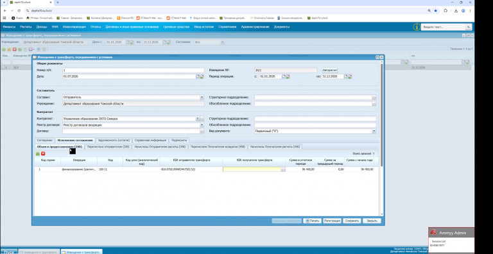Click into the header search text box
The width and height of the screenshot is (493, 254).
tap(444, 28)
